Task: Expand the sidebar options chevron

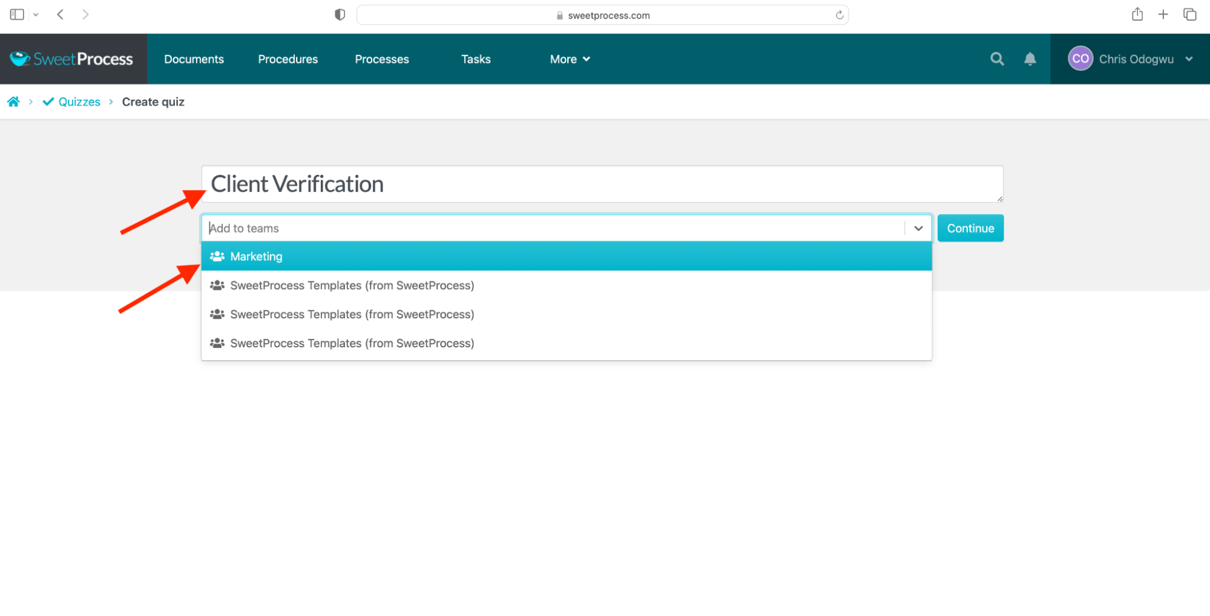Action: tap(36, 15)
